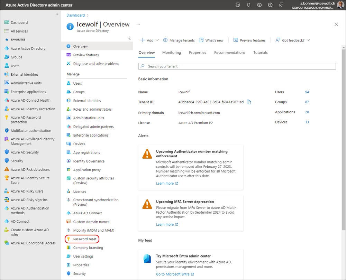Open Enterprise applications in favorites sidebar
This screenshot has width=346, height=280.
pos(28,92)
